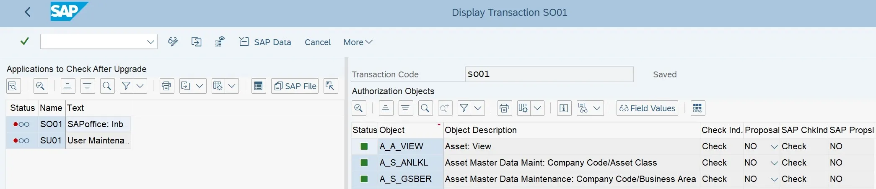
Task: Click the grid selection icon right of Field Values
Action: pos(697,108)
